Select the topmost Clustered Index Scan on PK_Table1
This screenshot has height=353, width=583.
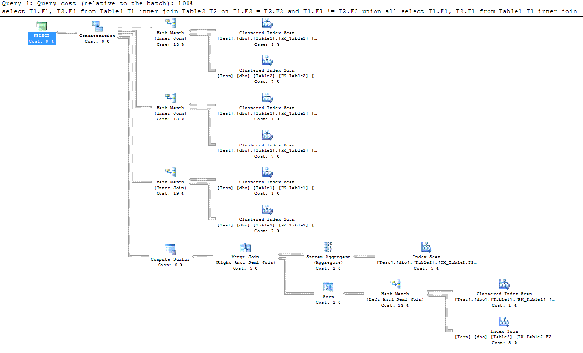[266, 23]
